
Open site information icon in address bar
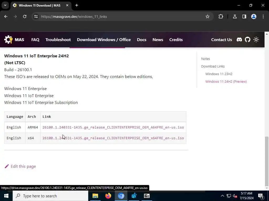36,16
